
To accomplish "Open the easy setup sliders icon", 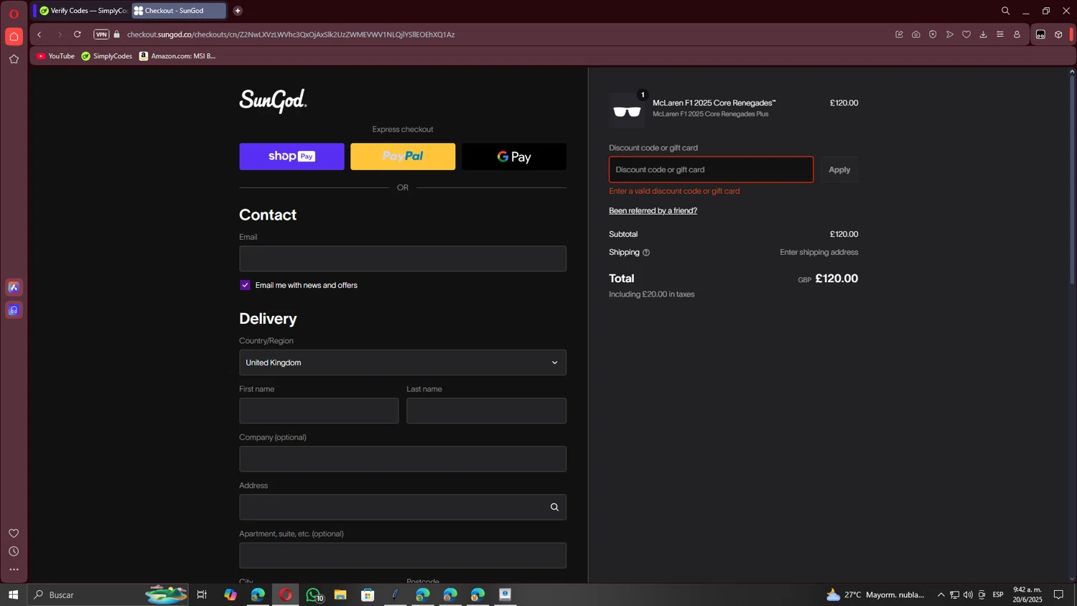I will 1000,34.
